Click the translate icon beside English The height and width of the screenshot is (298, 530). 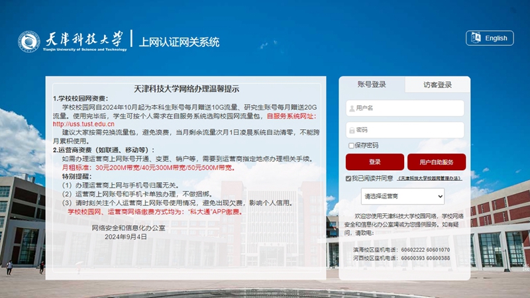[x=475, y=38]
